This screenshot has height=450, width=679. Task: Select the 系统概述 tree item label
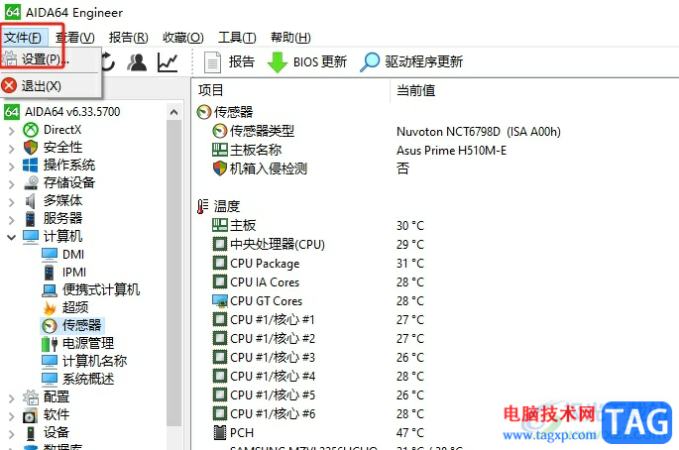[88, 379]
